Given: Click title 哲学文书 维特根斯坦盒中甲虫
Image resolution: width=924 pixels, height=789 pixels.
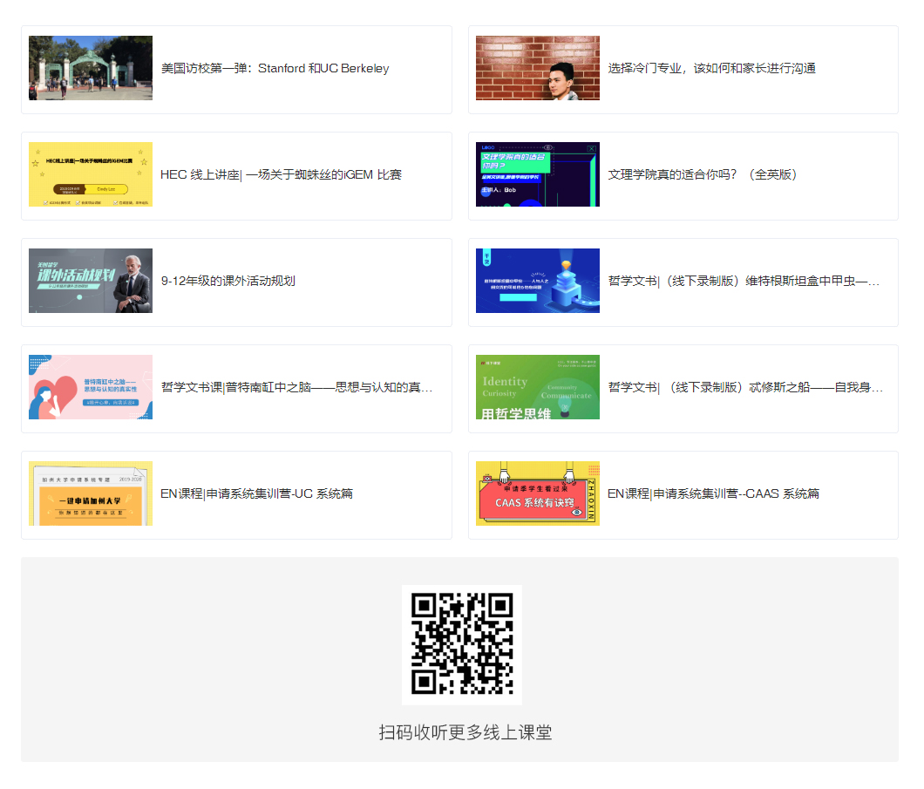Looking at the screenshot, I should (x=744, y=281).
